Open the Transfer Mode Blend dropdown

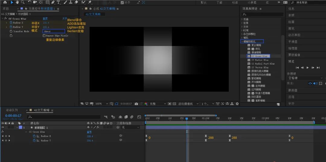pyautogui.click(x=54, y=31)
